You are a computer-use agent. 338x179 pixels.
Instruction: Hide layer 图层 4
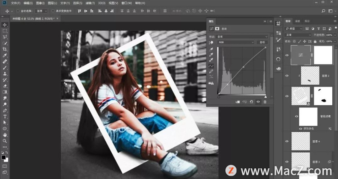click(287, 141)
